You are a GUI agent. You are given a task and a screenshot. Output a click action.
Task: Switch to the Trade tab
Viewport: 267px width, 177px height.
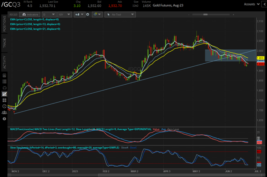tap(4, 43)
